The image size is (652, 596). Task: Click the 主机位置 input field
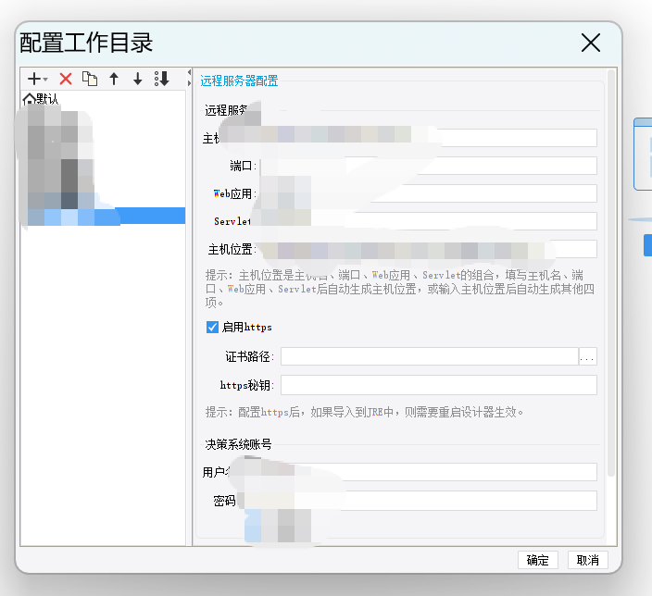[428, 249]
